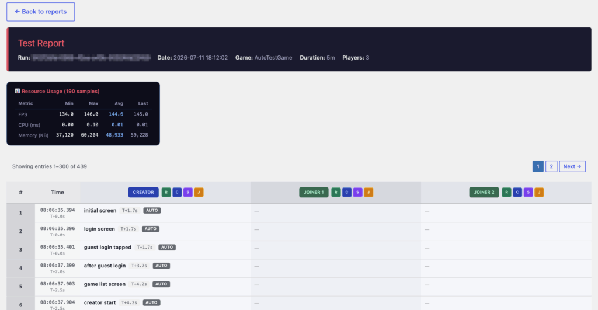598x310 pixels.
Task: Click AUTO badge on creator start row
Action: (x=151, y=302)
